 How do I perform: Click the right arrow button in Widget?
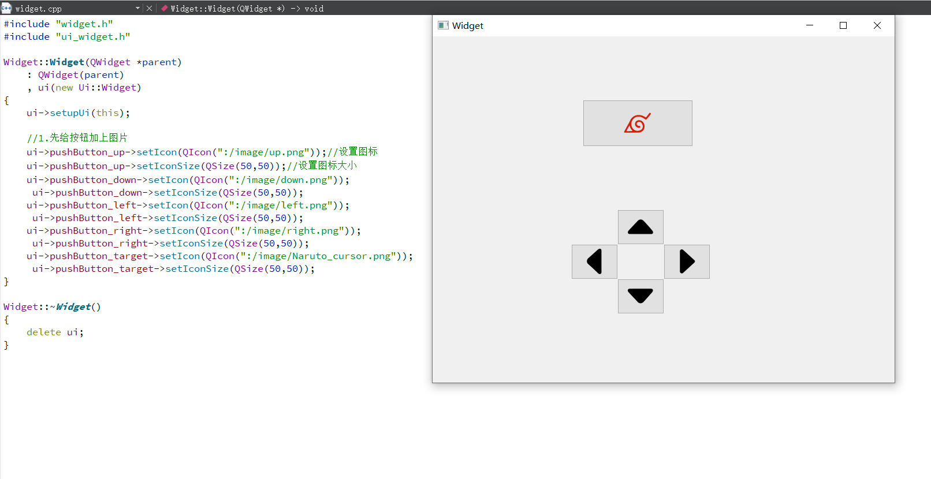pyautogui.click(x=687, y=261)
